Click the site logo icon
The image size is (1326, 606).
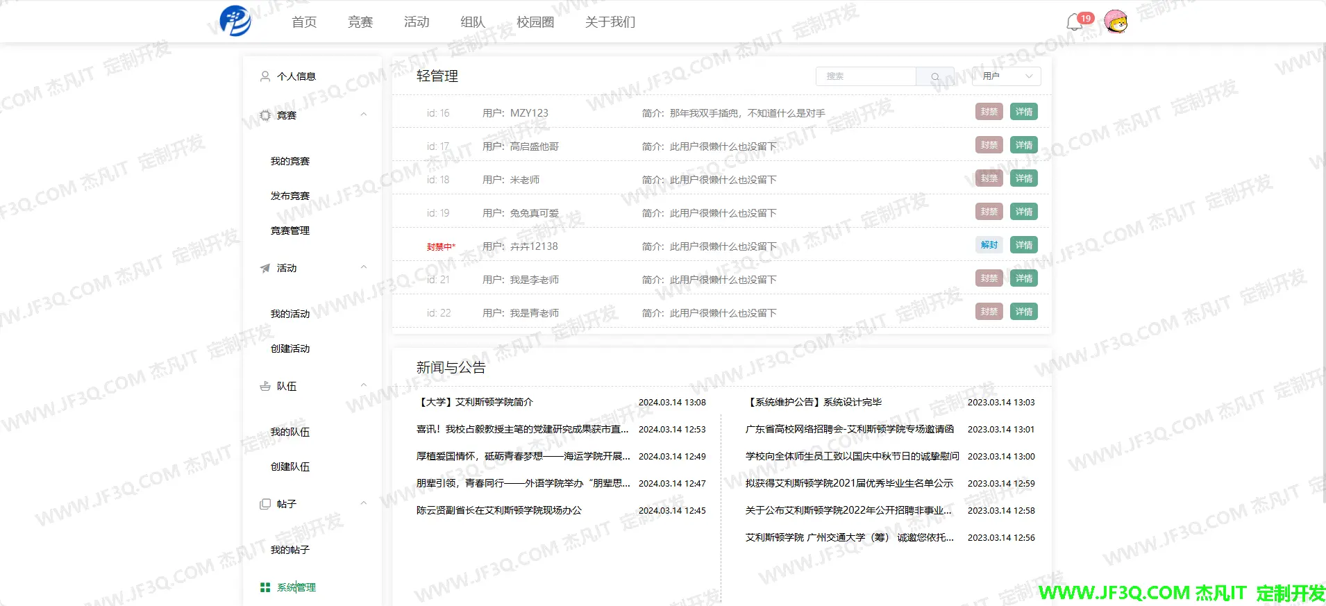[235, 21]
